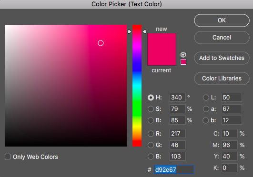Click the Color Picker (Text Color) title bar
Viewport: 253px width, 177px height.
tap(127, 4)
